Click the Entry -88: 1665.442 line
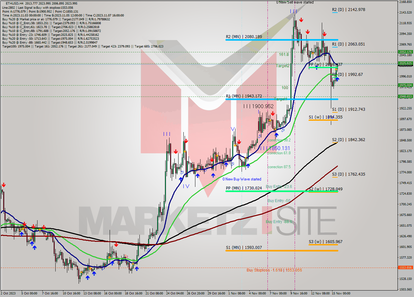 [x=49, y=42]
